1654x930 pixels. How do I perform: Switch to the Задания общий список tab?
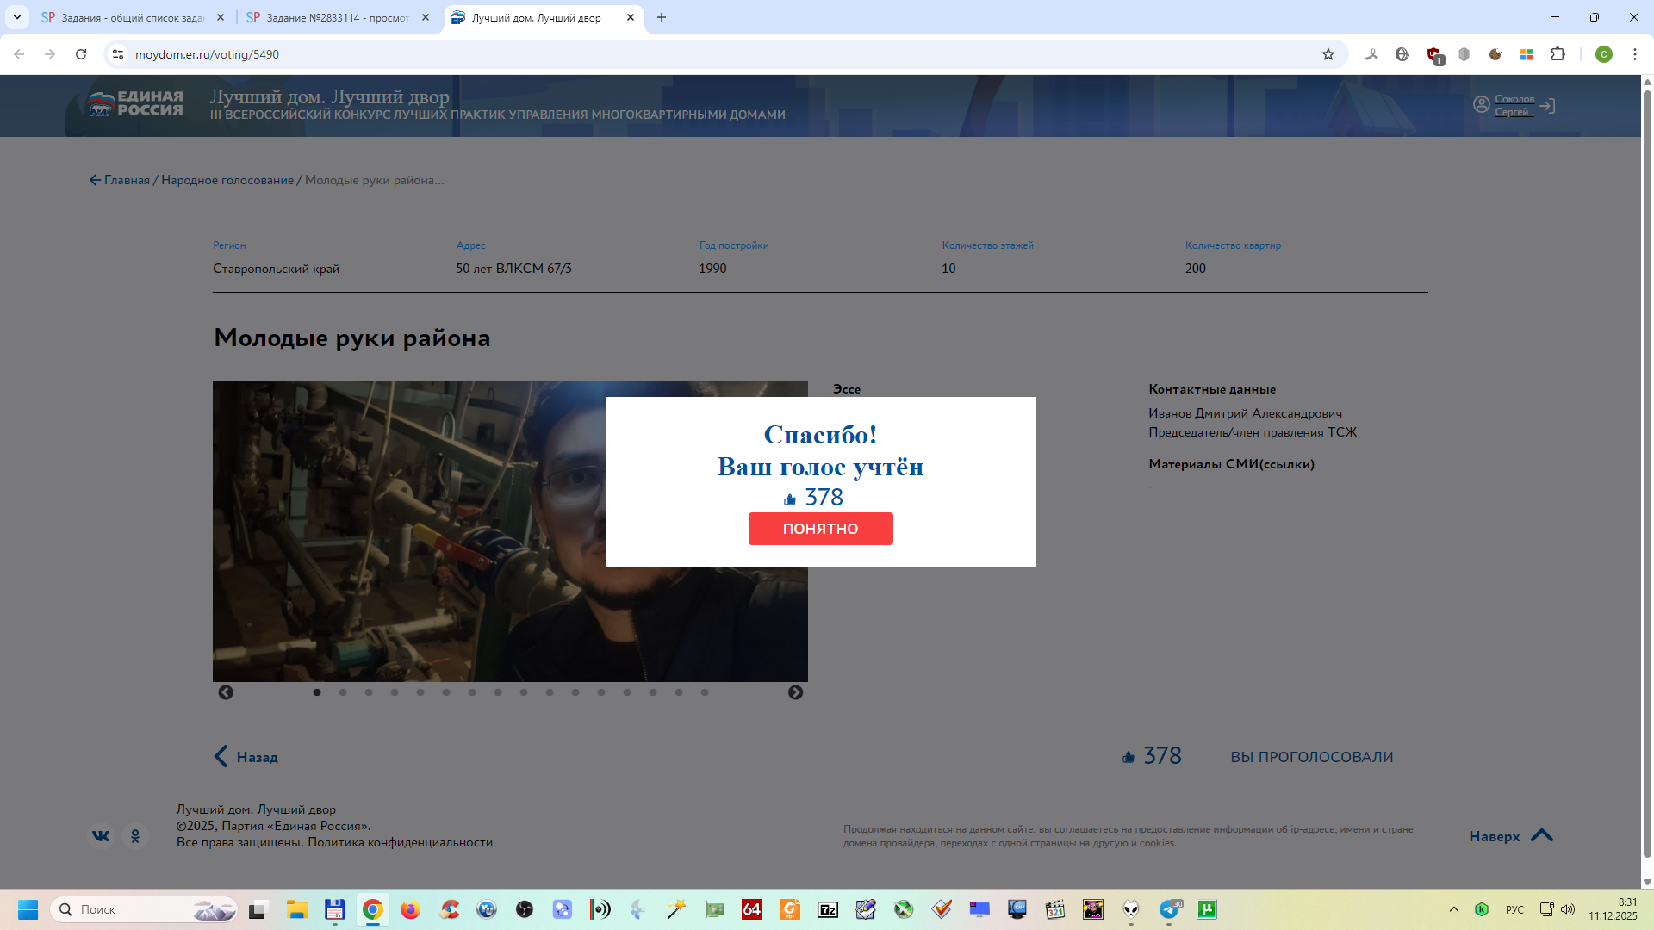[x=131, y=17]
